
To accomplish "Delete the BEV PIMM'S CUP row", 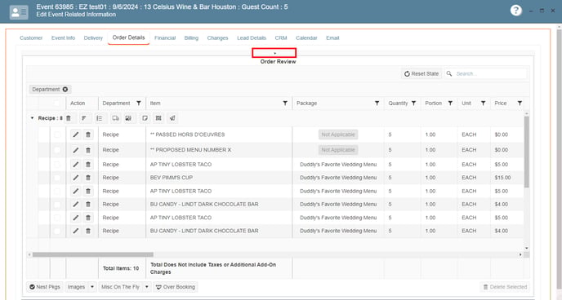I will pyautogui.click(x=88, y=178).
